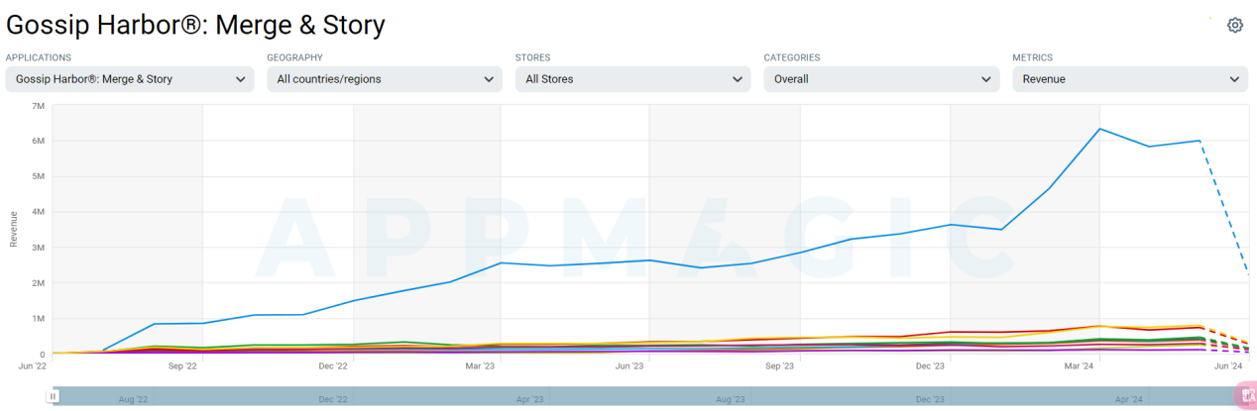Click the red revenue line near Mar '24

pos(1100,326)
